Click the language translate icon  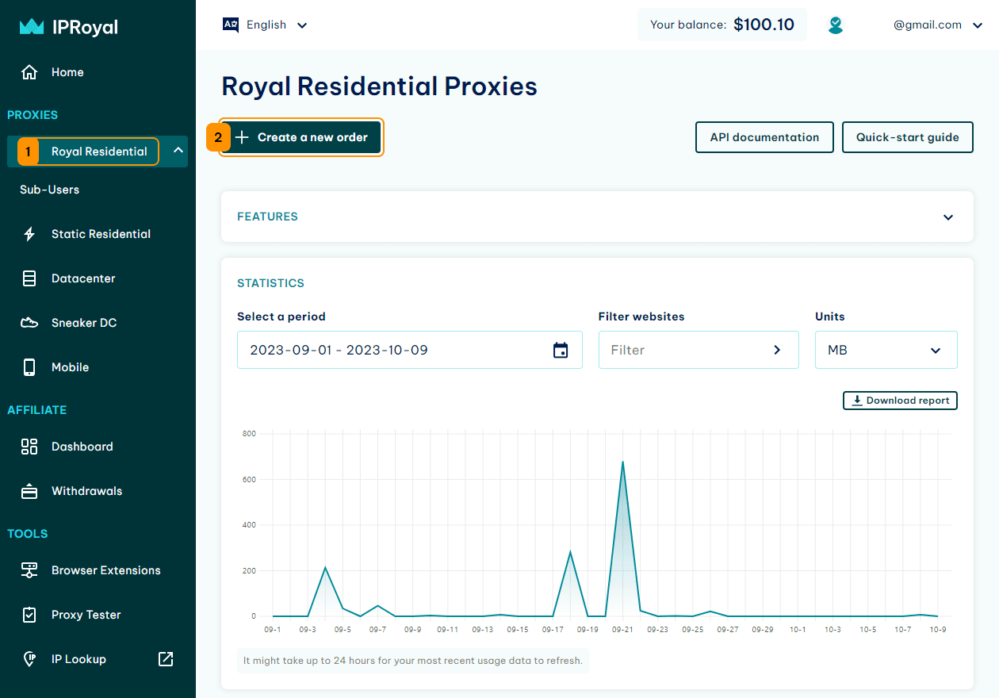click(x=231, y=25)
